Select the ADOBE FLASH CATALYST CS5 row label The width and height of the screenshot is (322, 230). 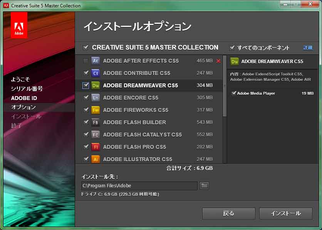(x=142, y=135)
